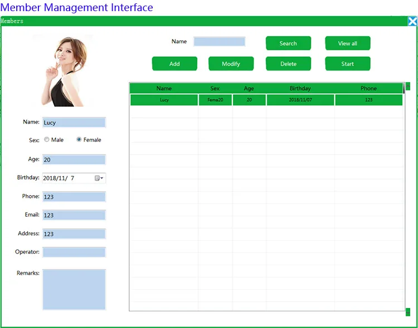The height and width of the screenshot is (328, 418).
Task: Click the Phone column header
Action: pyautogui.click(x=369, y=88)
